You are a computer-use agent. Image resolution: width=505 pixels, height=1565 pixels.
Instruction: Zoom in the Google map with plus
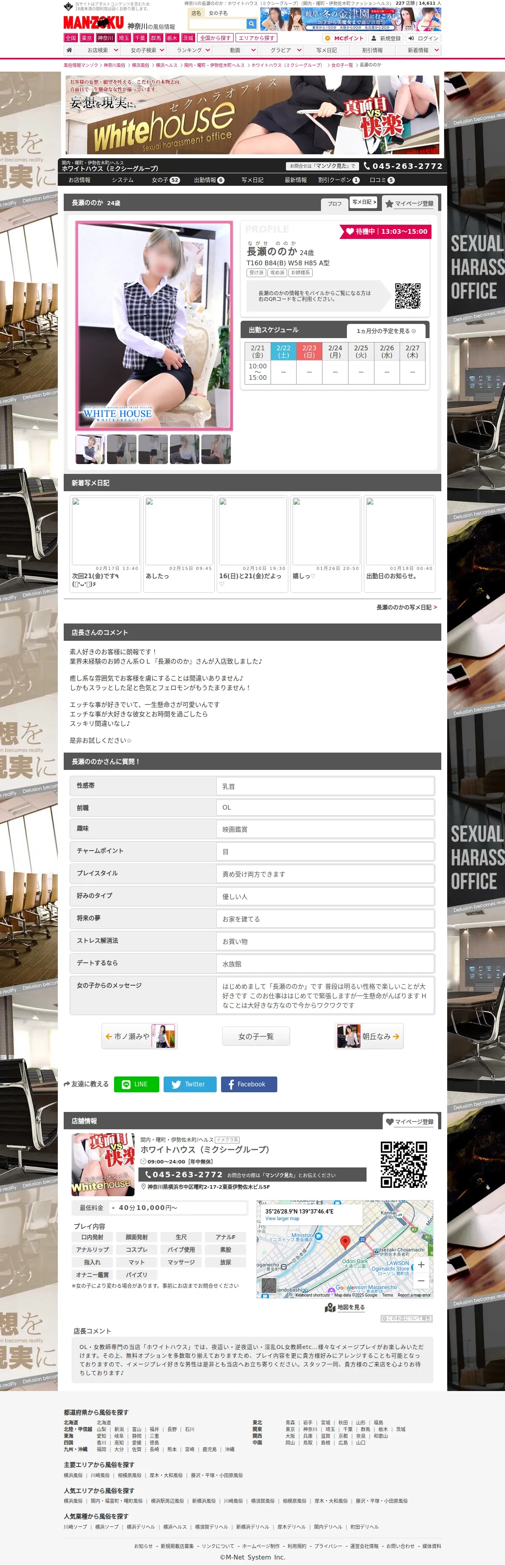tap(421, 1264)
